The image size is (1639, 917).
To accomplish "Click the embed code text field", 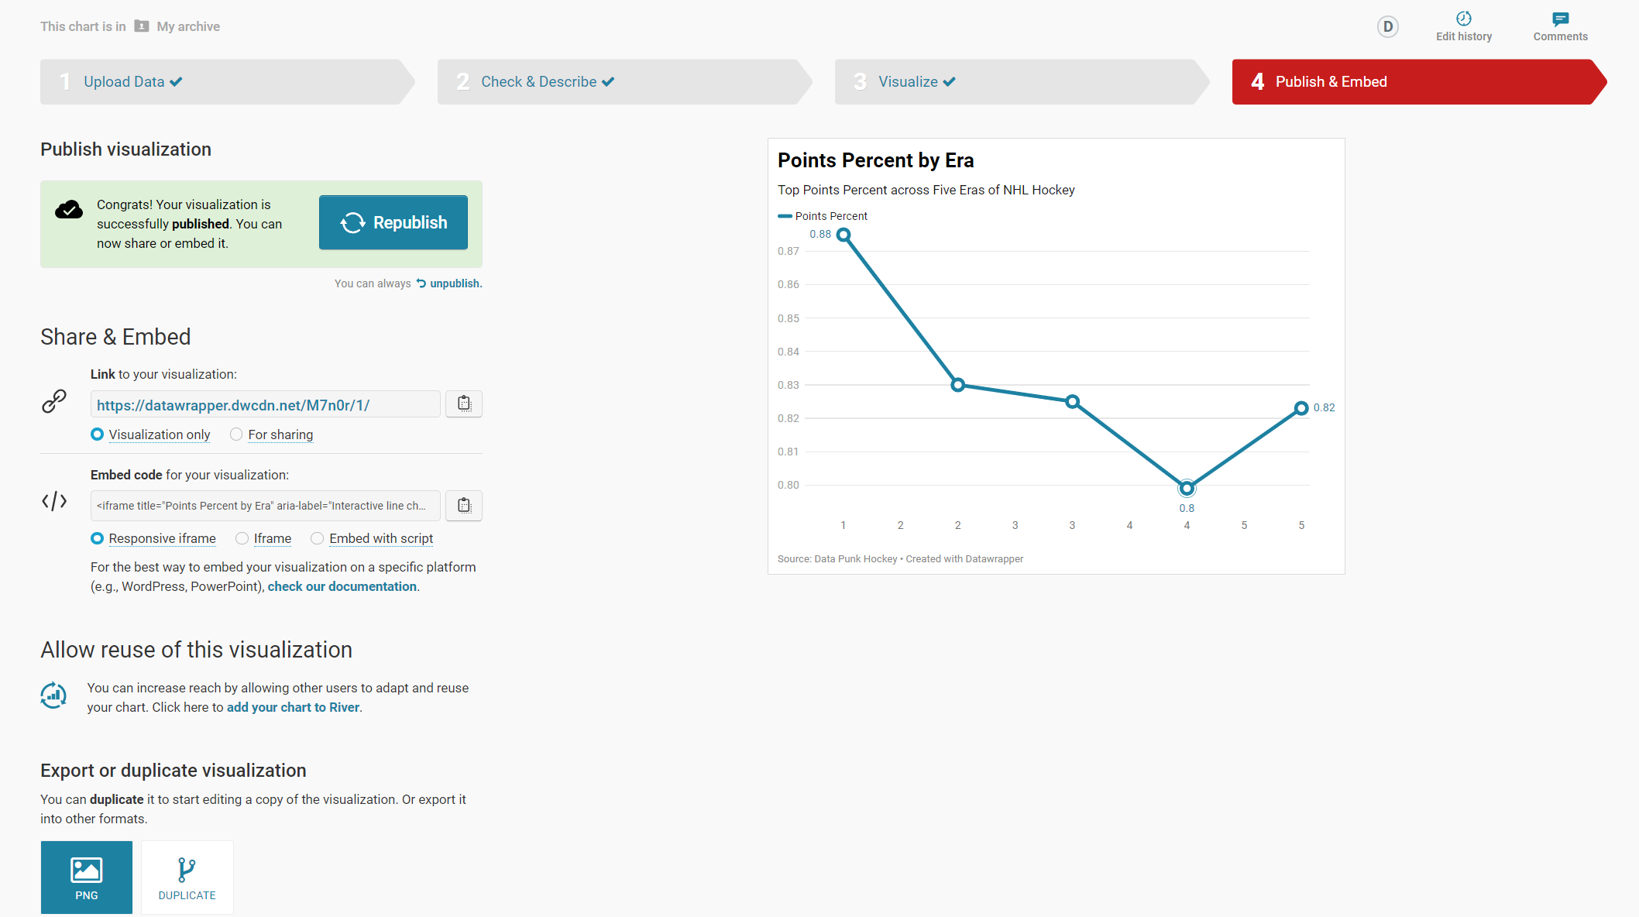I will (x=265, y=506).
